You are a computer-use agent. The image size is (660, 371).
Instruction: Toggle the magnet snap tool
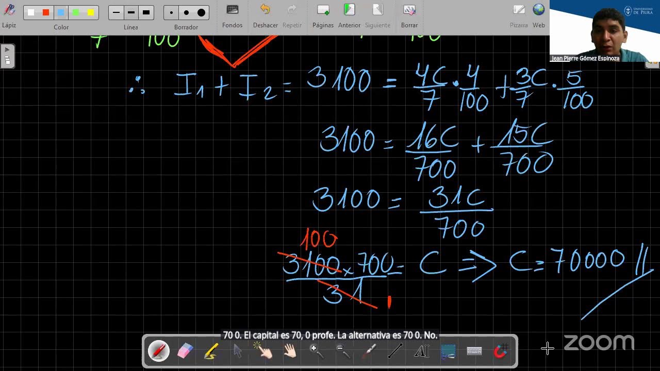coord(501,351)
